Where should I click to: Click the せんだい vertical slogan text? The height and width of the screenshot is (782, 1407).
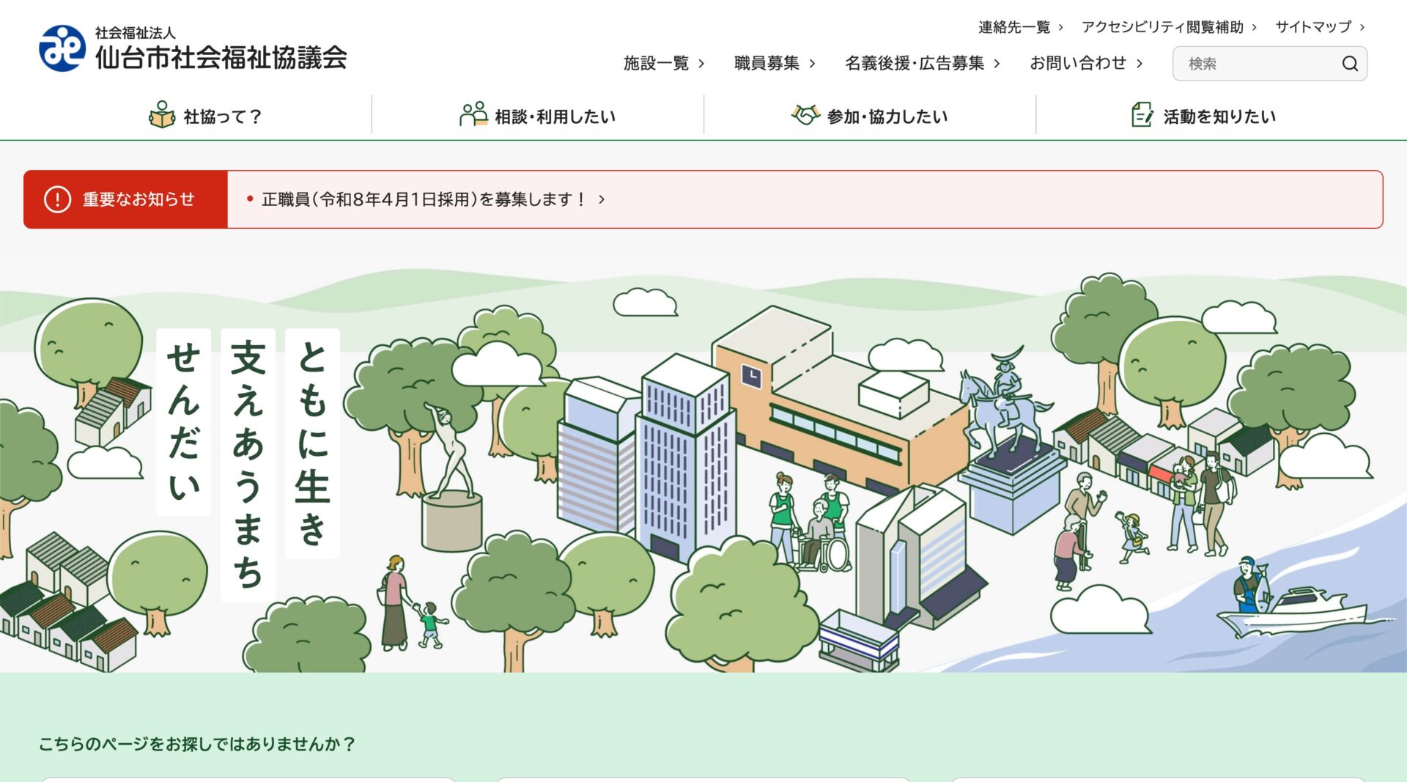(183, 421)
